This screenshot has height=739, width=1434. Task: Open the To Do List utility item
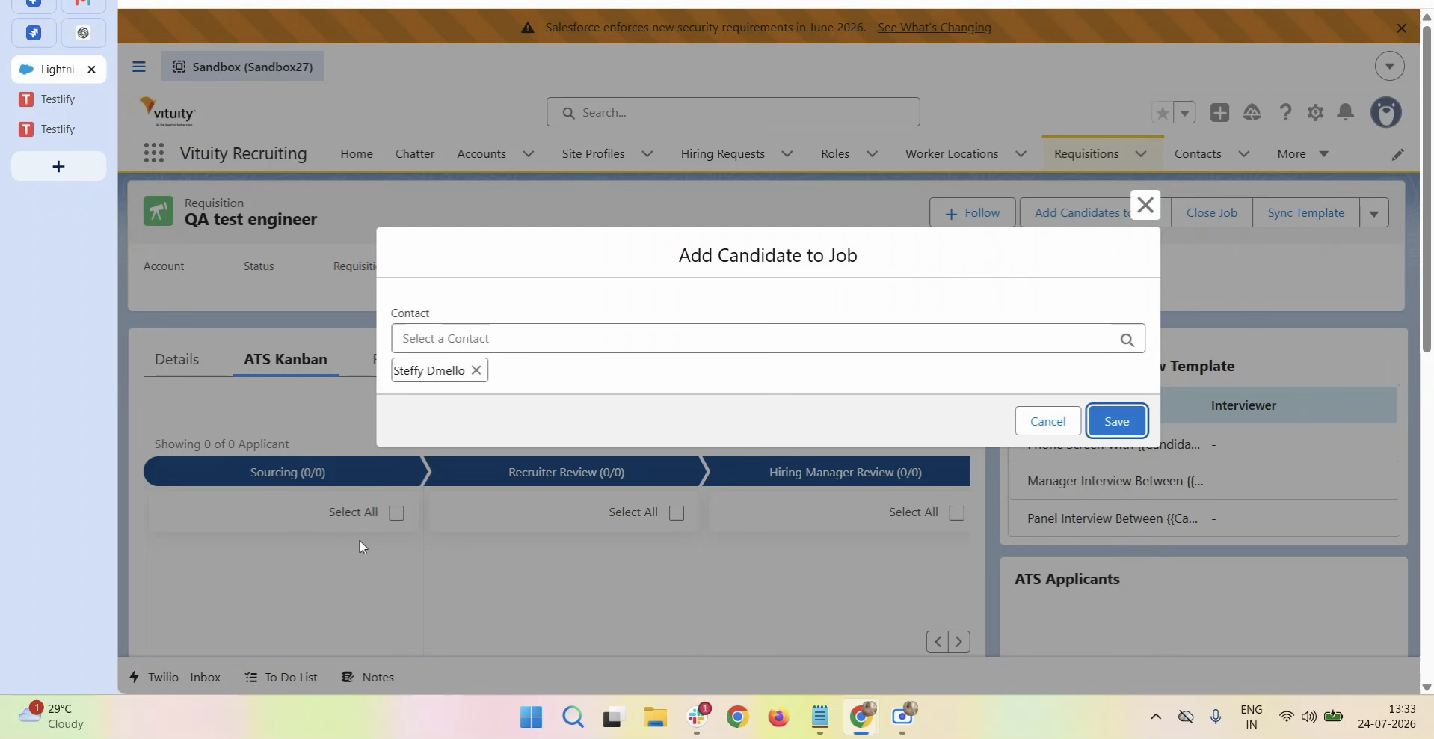(281, 678)
